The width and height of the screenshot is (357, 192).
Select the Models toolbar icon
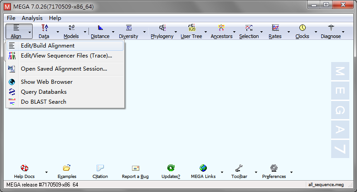point(72,28)
